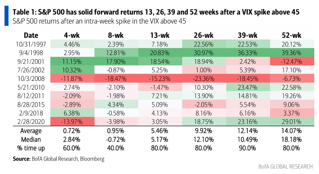
Task: Click the Source: BofA Global Research, Bloomberg text
Action: point(59,159)
